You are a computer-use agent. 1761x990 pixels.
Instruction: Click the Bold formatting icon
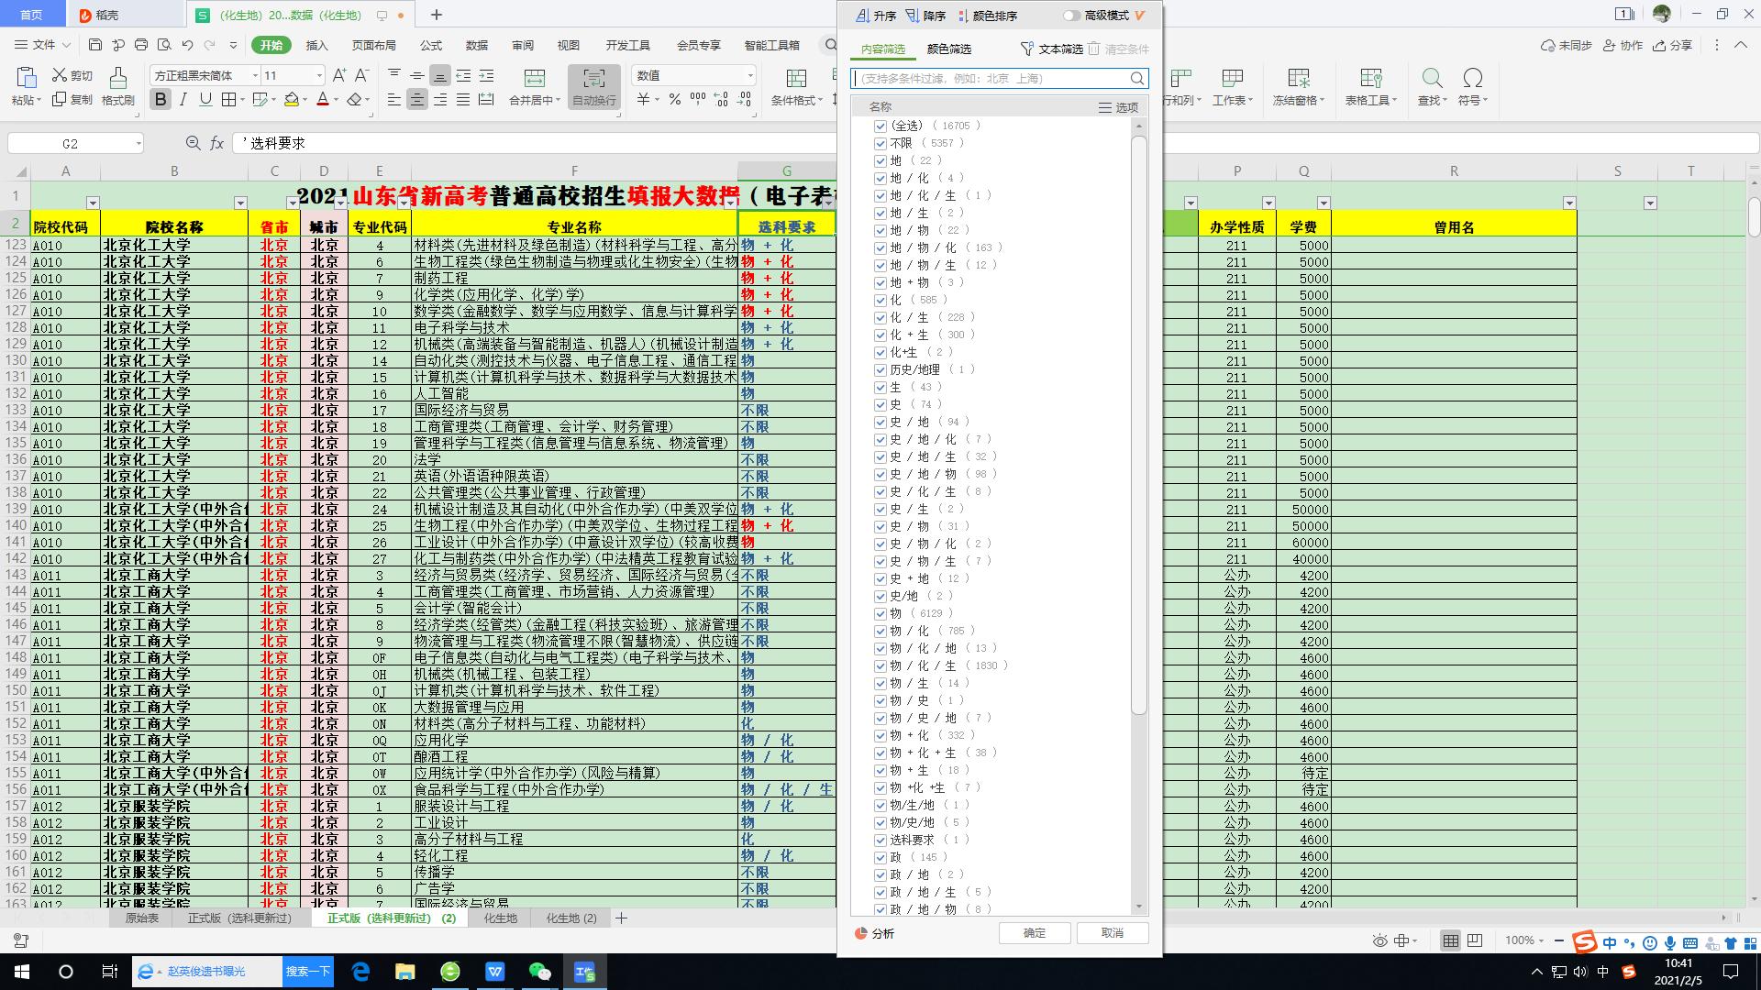tap(161, 100)
